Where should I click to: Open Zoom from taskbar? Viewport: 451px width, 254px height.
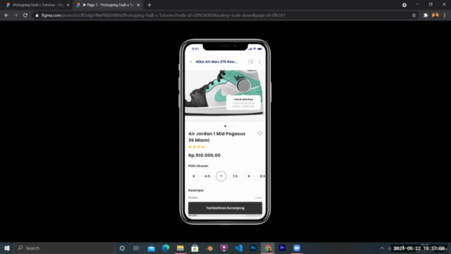[x=297, y=248]
